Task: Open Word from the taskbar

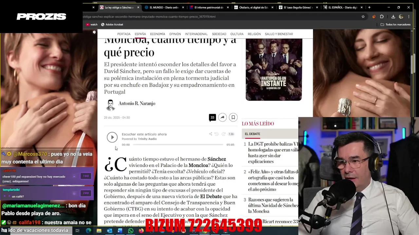Action: (x=120, y=231)
